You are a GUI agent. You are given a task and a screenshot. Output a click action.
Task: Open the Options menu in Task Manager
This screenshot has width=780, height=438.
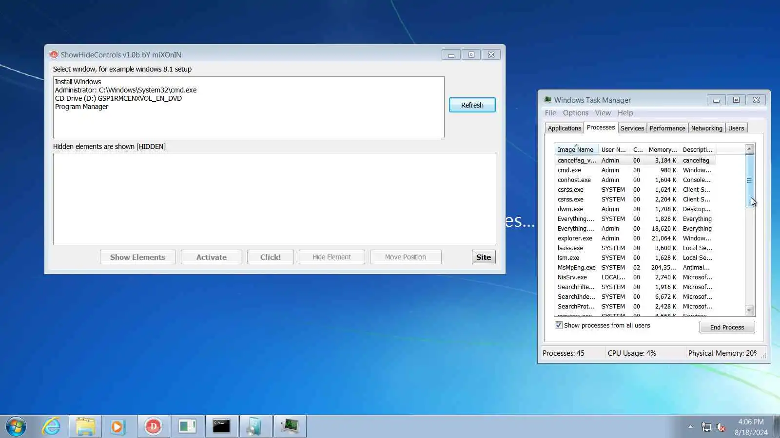pos(576,113)
